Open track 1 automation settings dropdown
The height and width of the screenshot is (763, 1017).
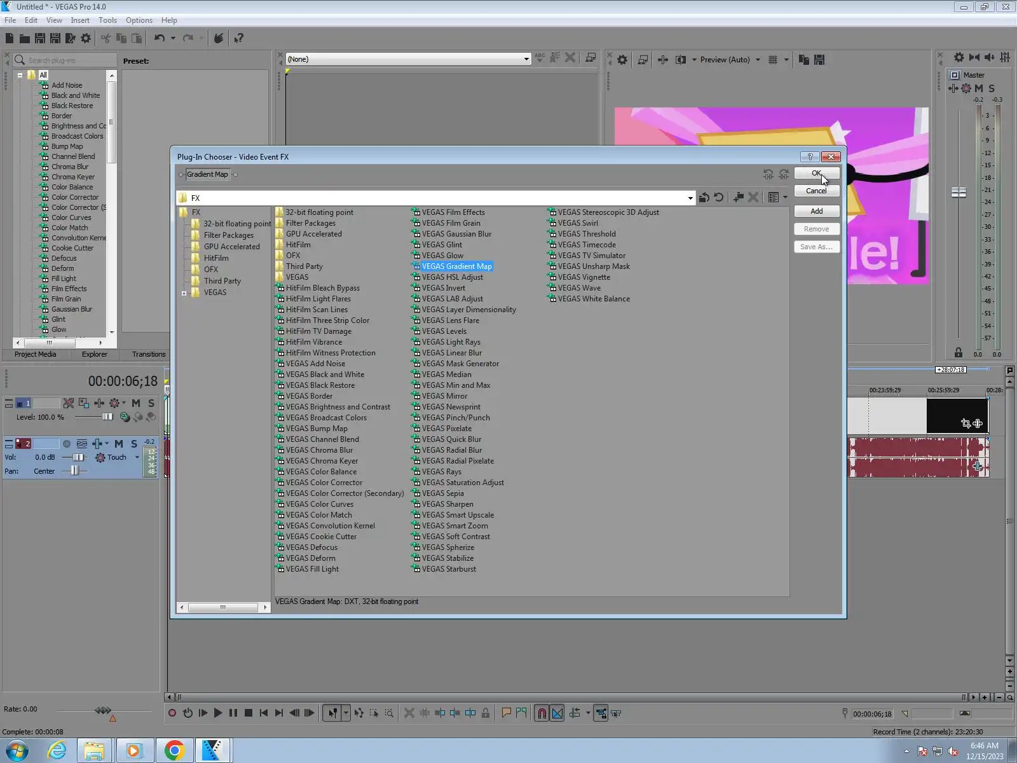click(123, 403)
